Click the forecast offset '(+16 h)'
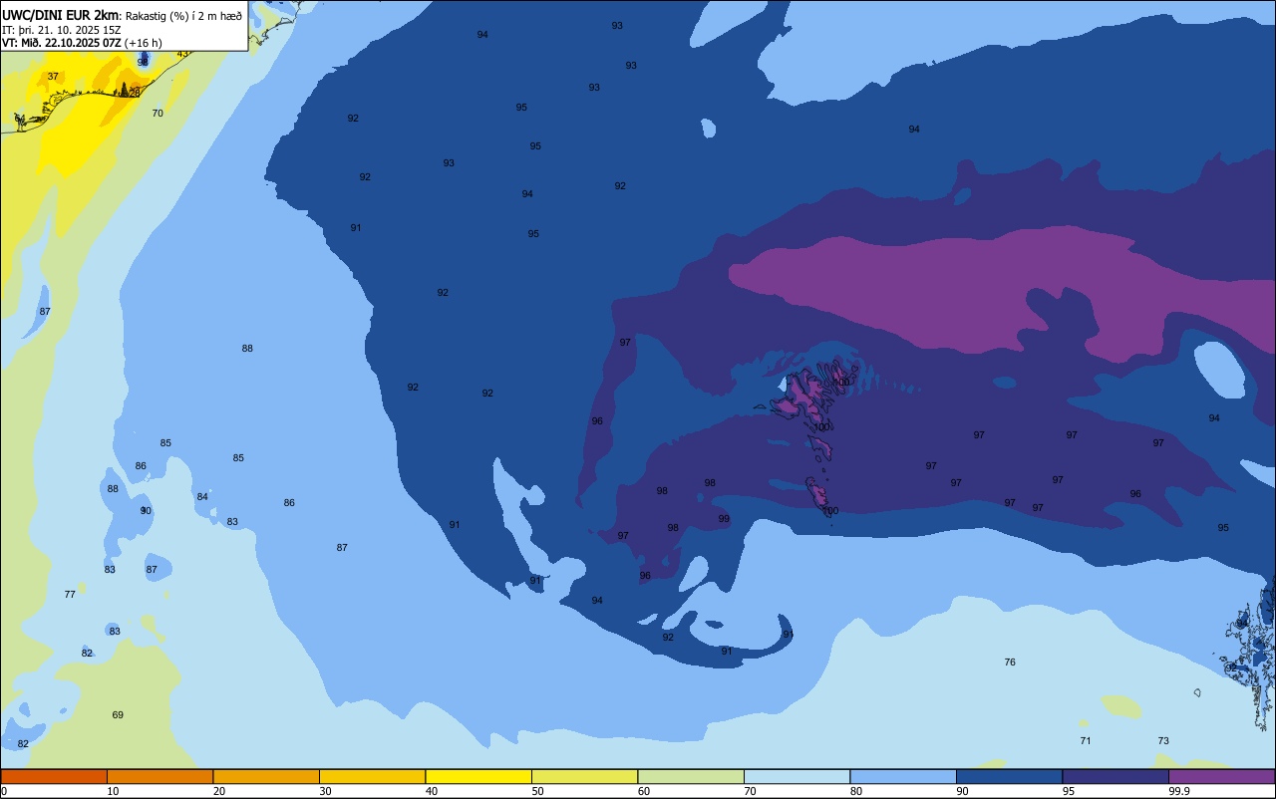This screenshot has height=799, width=1276. pos(144,44)
